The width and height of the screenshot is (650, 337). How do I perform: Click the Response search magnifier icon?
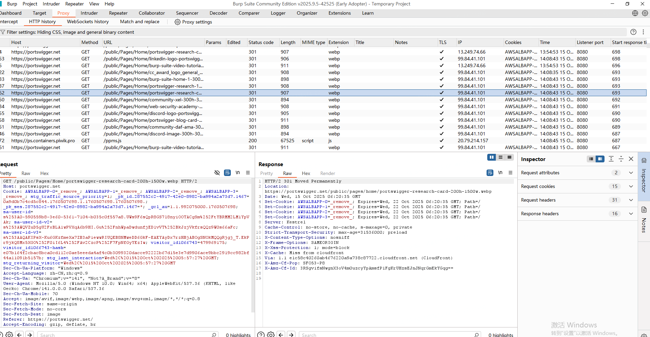pyautogui.click(x=477, y=335)
